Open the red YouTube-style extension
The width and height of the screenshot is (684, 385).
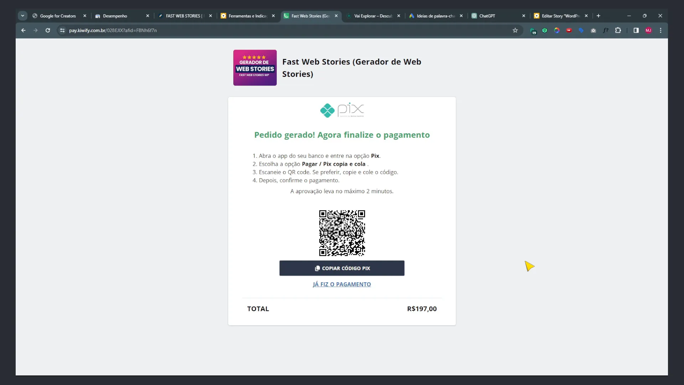click(569, 30)
